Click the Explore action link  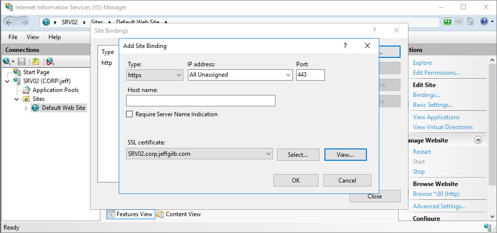422,63
